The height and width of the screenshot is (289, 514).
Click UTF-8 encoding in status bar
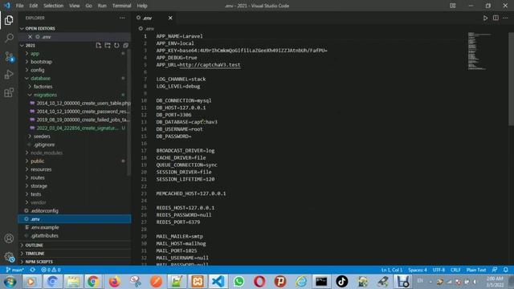(439, 270)
